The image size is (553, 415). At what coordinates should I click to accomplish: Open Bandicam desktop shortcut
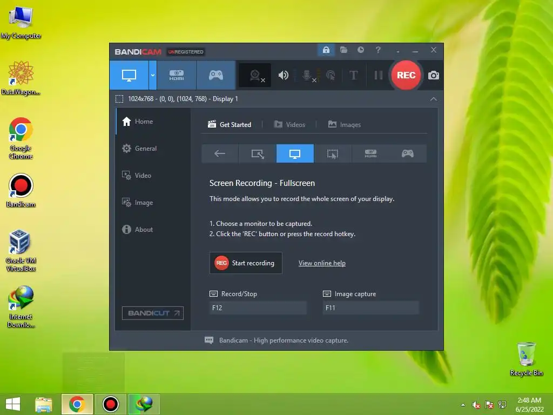(x=21, y=191)
